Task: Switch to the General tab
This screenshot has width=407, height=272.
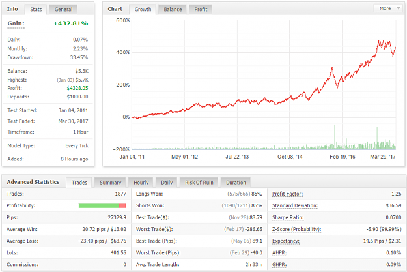Action: pos(63,10)
